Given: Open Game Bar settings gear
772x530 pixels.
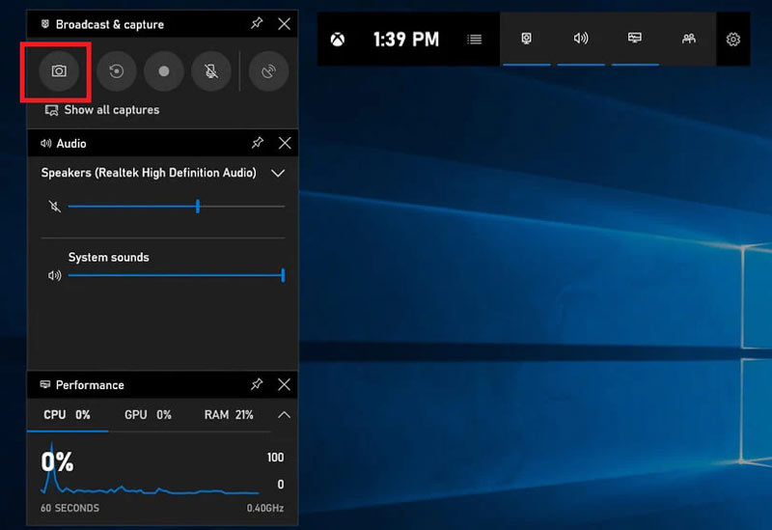Looking at the screenshot, I should point(733,40).
